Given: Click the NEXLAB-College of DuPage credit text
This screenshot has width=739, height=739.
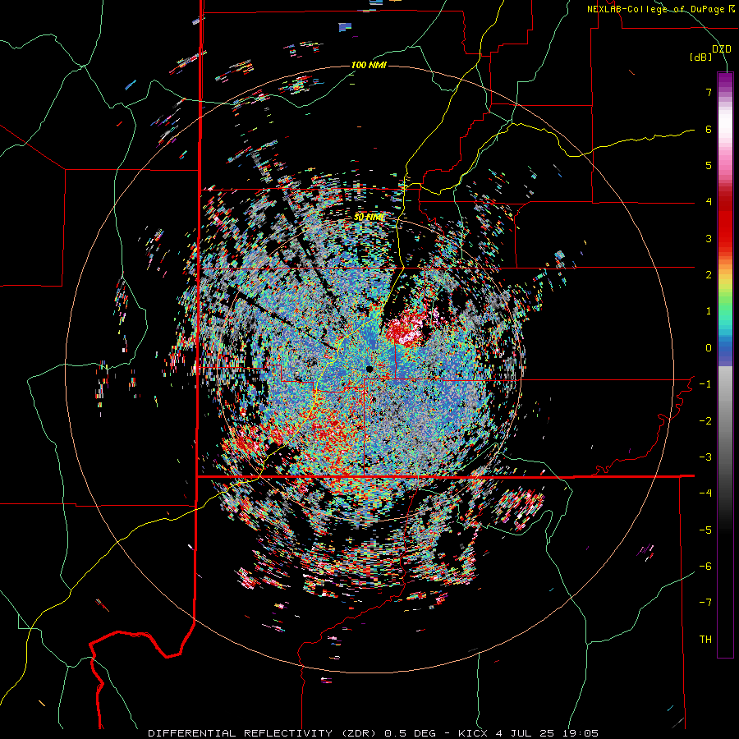Looking at the screenshot, I should point(660,9).
